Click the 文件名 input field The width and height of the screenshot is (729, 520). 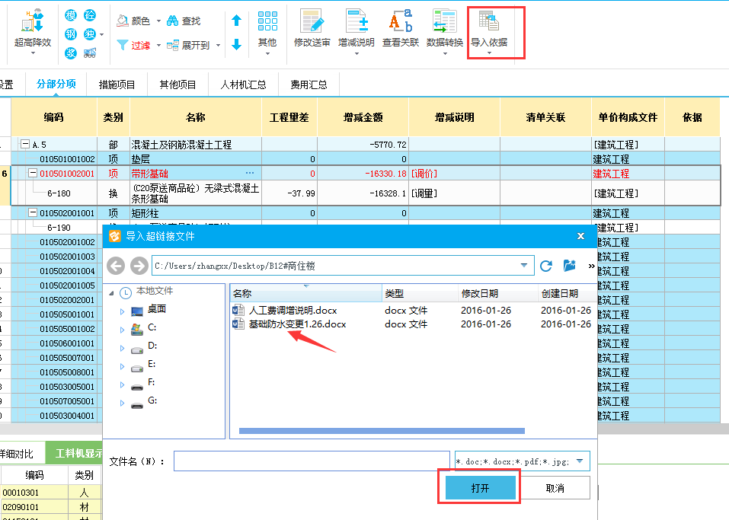tap(311, 461)
